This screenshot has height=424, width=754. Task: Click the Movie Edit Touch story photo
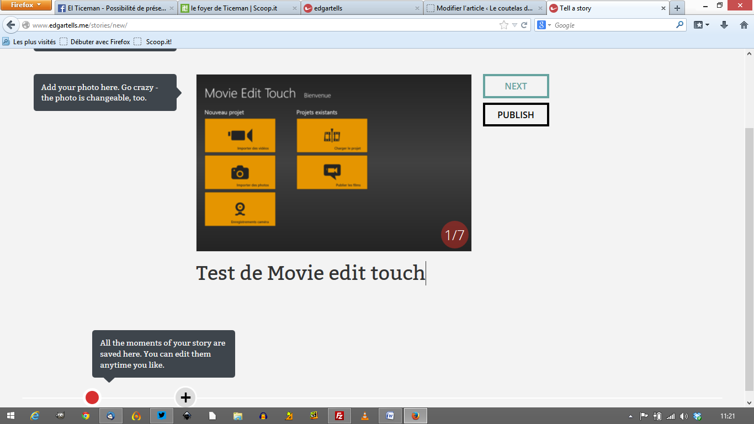(334, 163)
